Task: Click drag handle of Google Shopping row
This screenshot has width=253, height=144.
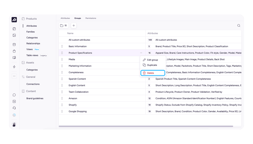Action: pyautogui.click(x=62, y=111)
